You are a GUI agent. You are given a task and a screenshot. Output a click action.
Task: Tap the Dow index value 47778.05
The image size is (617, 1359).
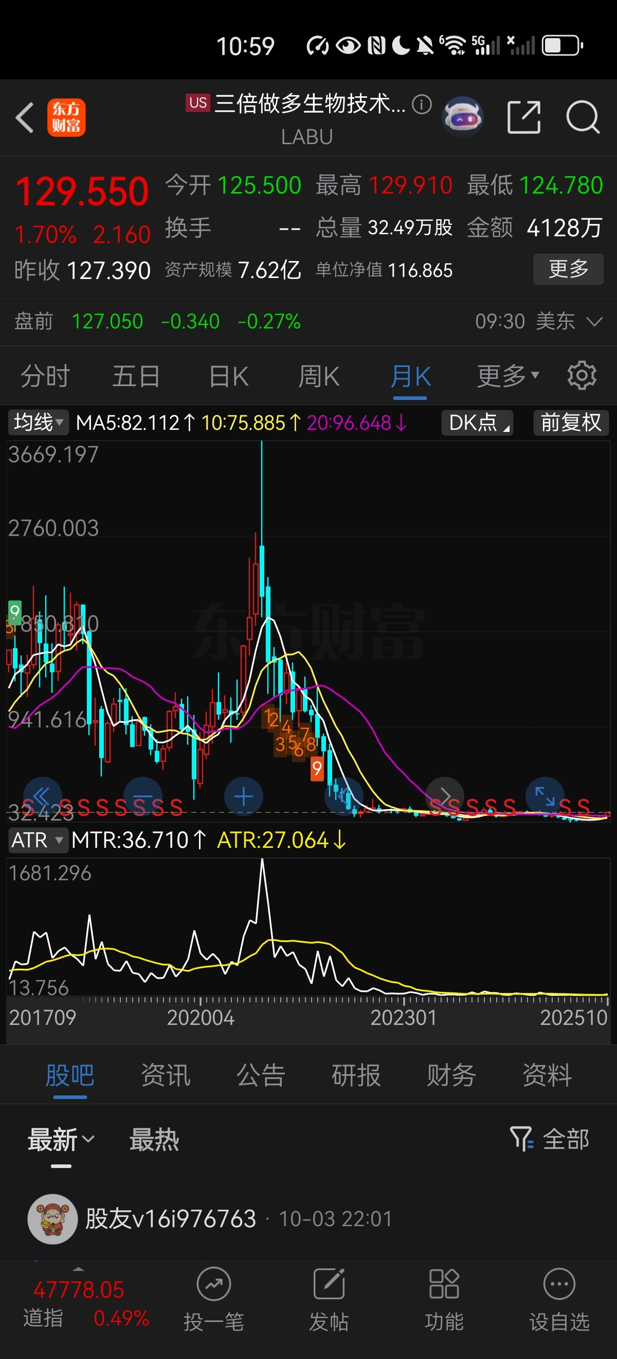point(79,1290)
